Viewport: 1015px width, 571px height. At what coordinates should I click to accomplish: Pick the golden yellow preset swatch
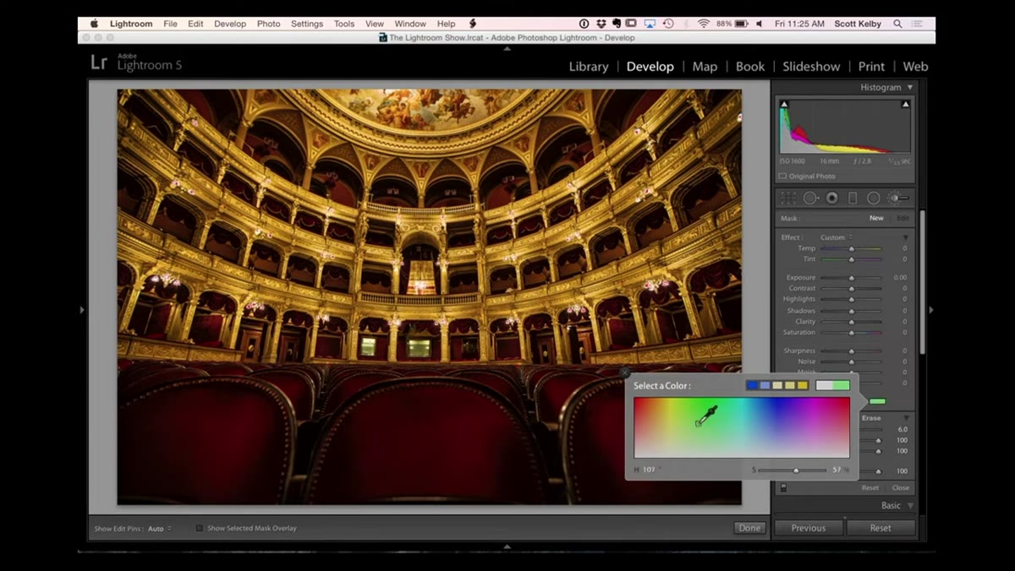click(x=803, y=385)
